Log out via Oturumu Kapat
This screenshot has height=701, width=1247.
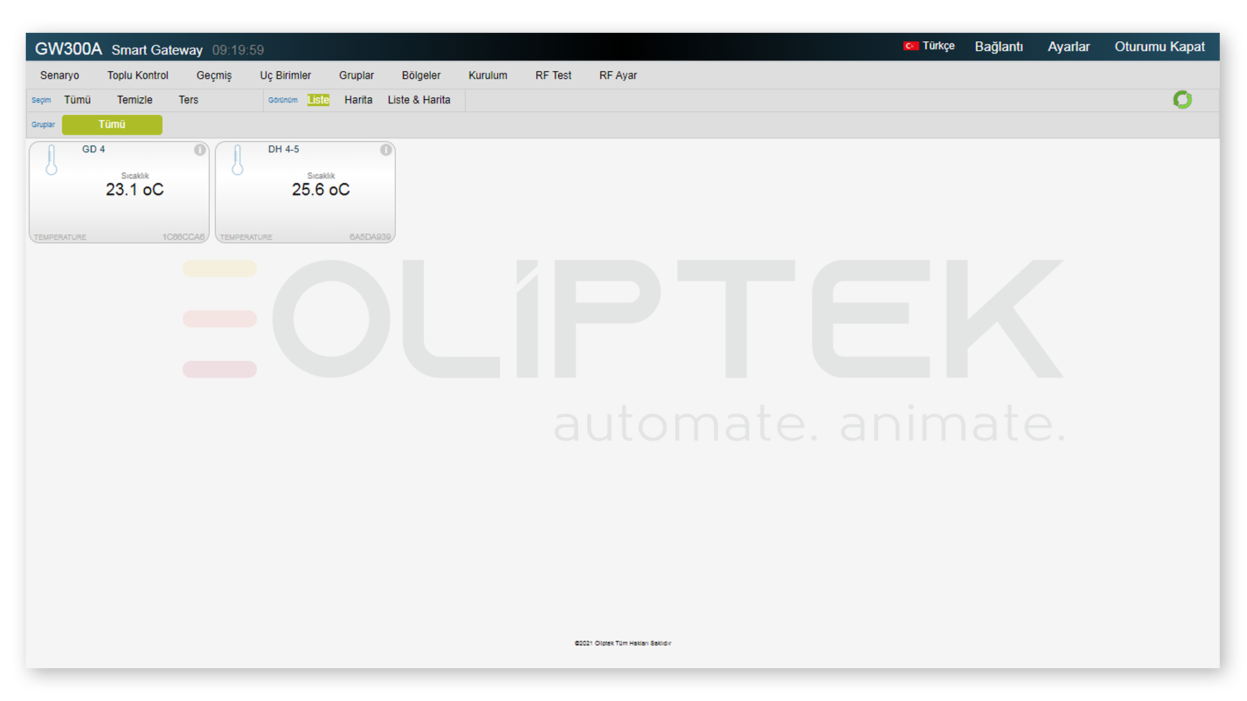pyautogui.click(x=1159, y=47)
